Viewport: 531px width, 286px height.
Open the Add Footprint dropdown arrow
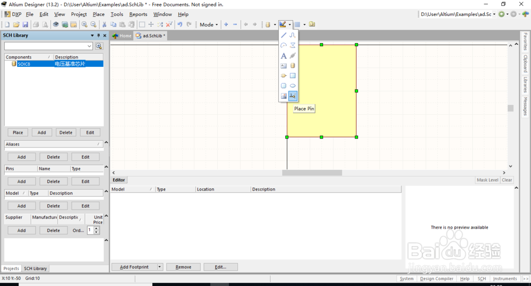[159, 267]
